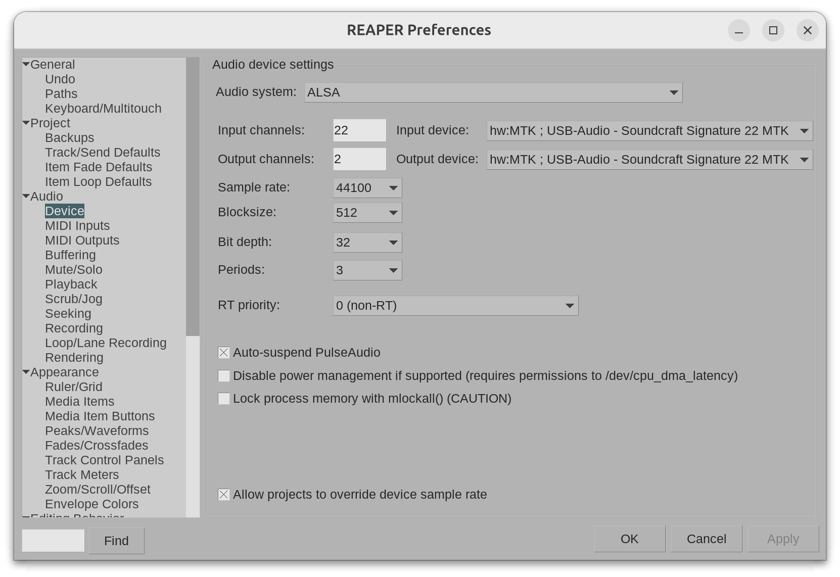Open MIDI Outputs preferences page
840x577 pixels.
[x=82, y=241]
